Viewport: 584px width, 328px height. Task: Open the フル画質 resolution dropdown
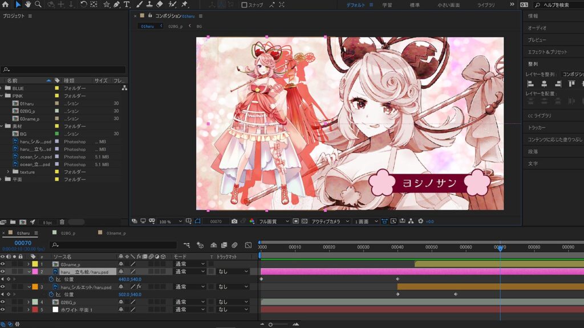point(274,222)
